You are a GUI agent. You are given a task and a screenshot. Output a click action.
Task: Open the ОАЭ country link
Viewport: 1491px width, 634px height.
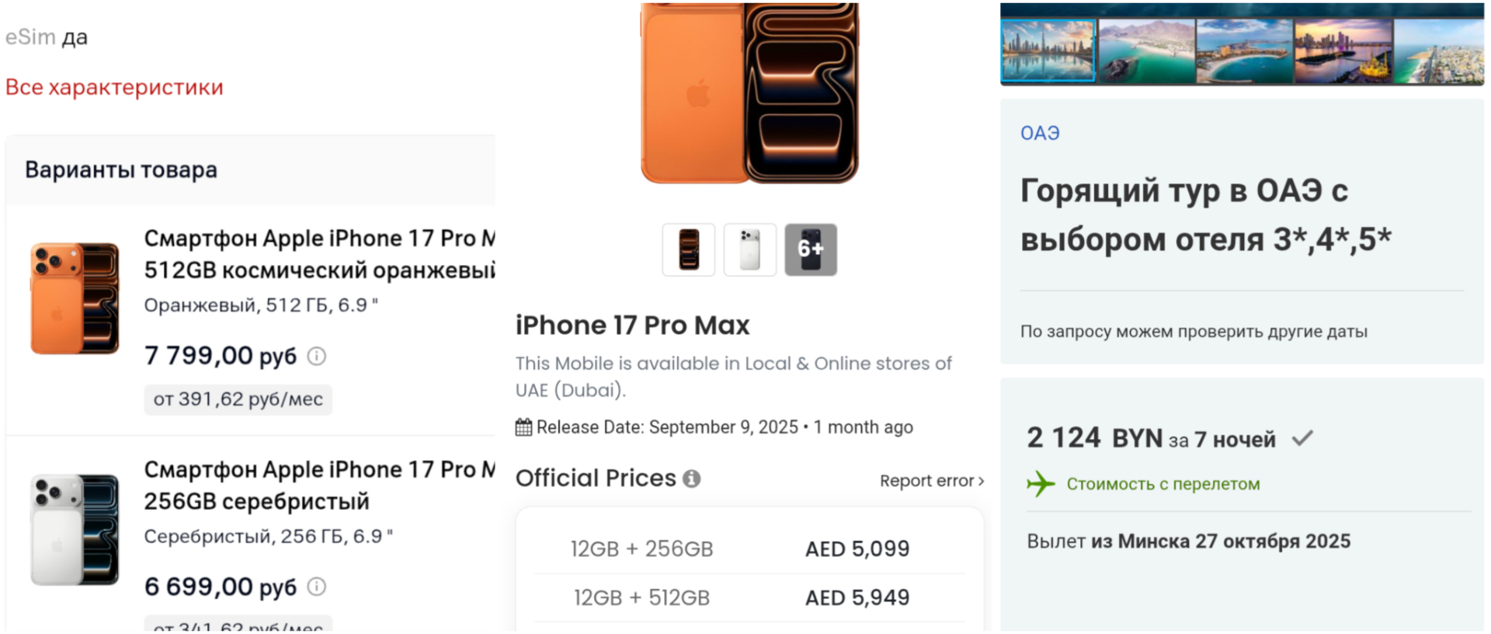coord(1040,134)
